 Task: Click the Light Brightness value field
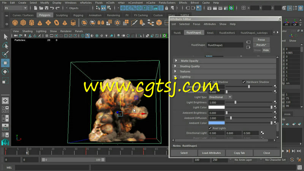(216, 102)
